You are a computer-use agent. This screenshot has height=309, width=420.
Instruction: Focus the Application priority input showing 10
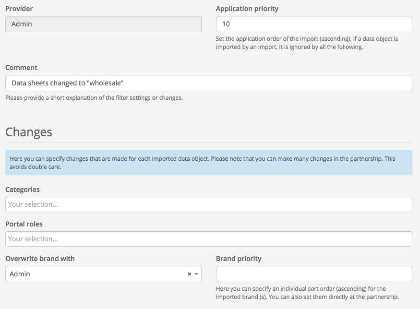314,24
